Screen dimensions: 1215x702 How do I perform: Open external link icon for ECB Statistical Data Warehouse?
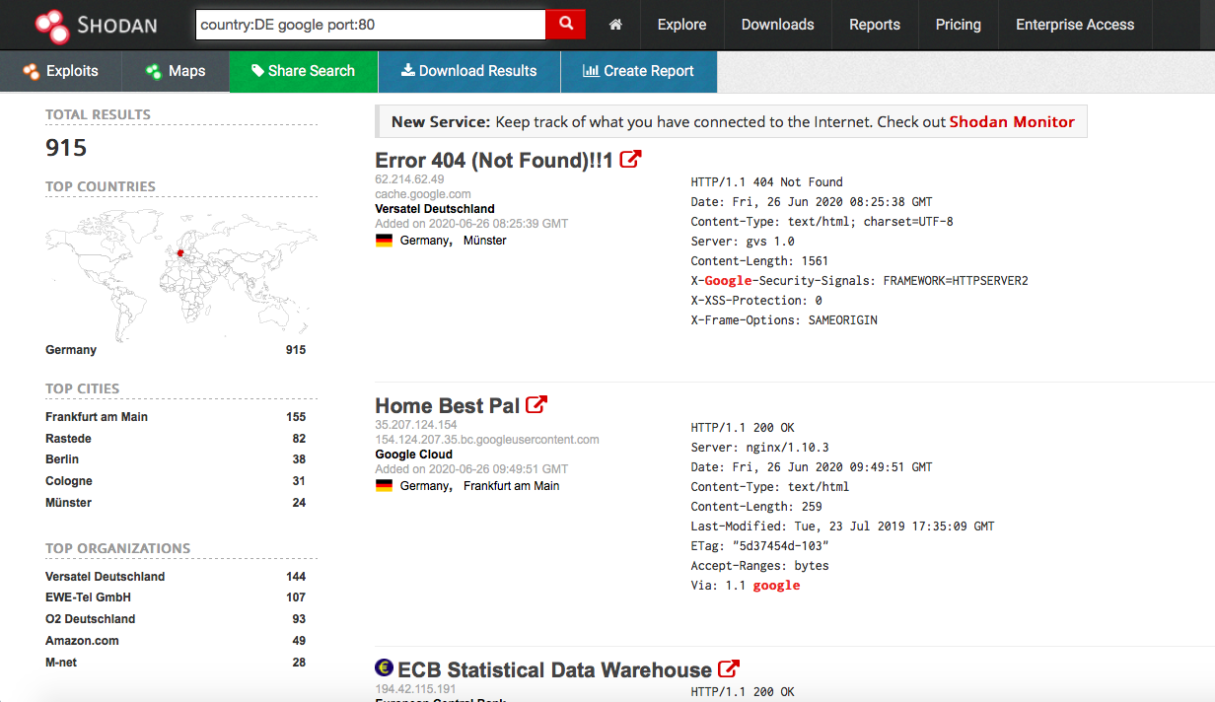tap(729, 668)
